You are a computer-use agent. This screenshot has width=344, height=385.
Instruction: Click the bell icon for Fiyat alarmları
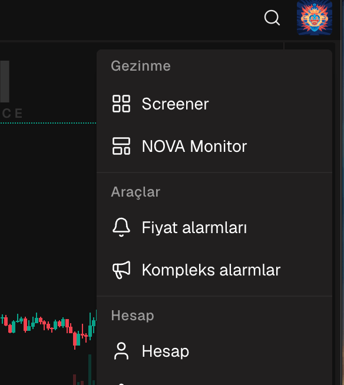point(121,227)
